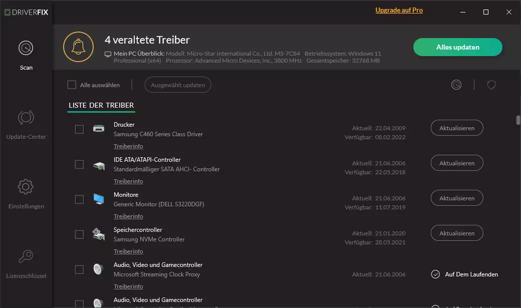Click the 'Verfügbar: 28.05.2021' date
521x308 pixels.
click(x=375, y=242)
